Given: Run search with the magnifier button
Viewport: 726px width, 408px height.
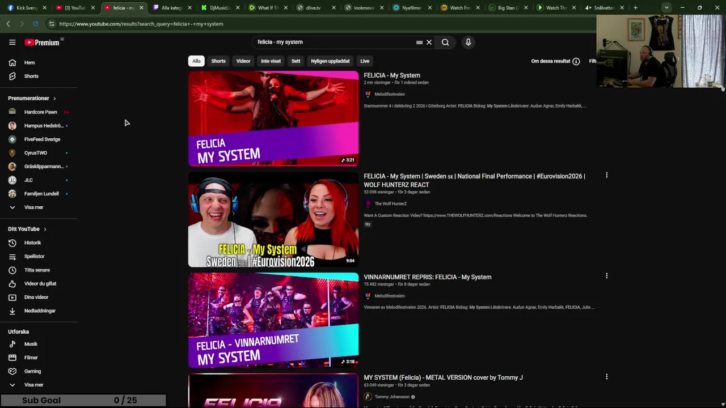Looking at the screenshot, I should pyautogui.click(x=445, y=42).
